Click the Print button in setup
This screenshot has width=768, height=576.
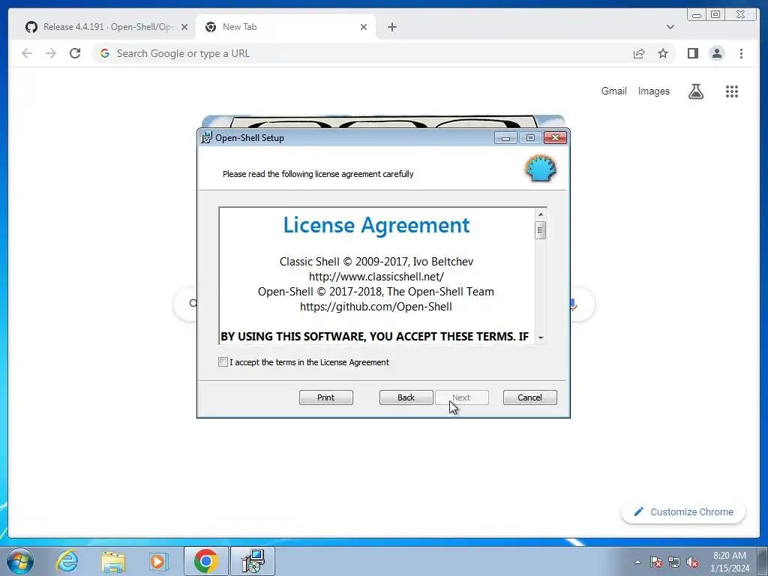click(x=325, y=397)
